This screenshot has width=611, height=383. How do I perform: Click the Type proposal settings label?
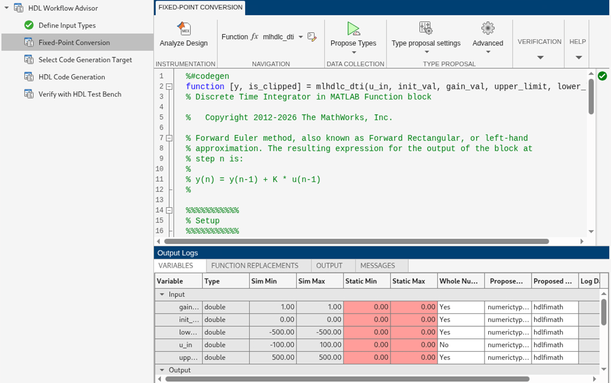[426, 43]
